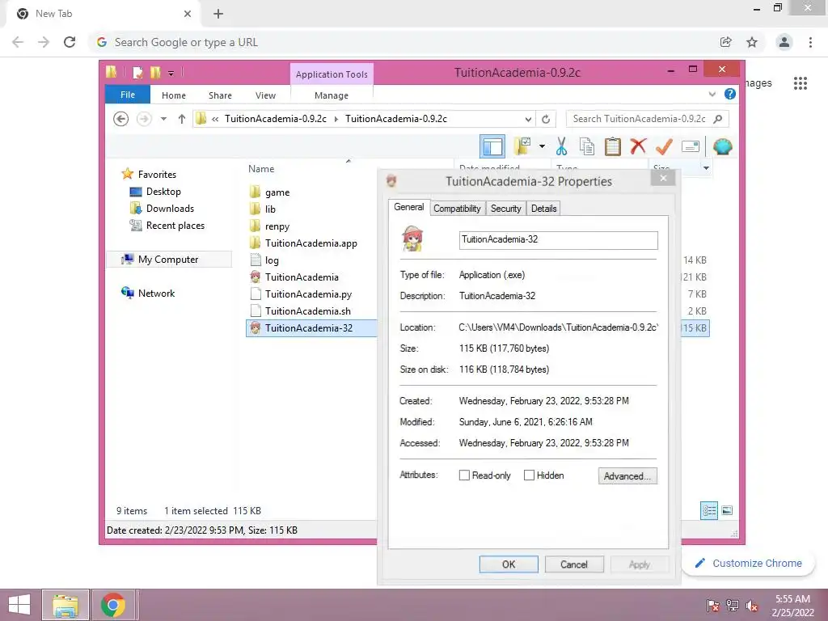Reload the Chrome page
The width and height of the screenshot is (828, 621).
tap(70, 42)
